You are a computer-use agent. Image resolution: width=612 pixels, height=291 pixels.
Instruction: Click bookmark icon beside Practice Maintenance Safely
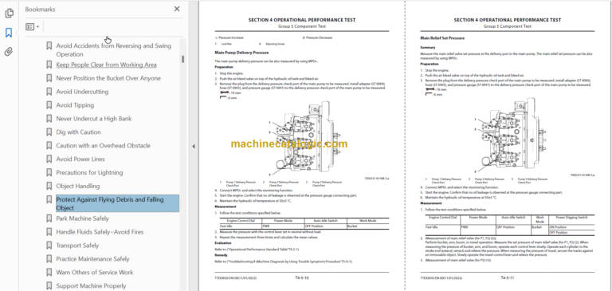(x=49, y=259)
